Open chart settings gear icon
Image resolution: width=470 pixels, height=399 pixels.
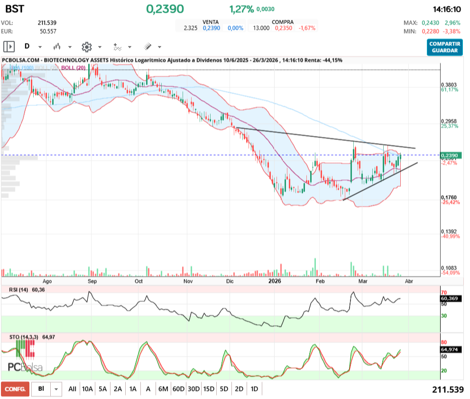(86, 47)
